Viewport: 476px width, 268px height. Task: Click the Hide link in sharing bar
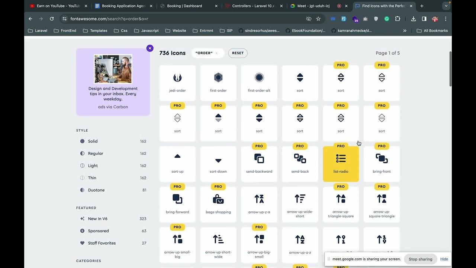coord(444,259)
